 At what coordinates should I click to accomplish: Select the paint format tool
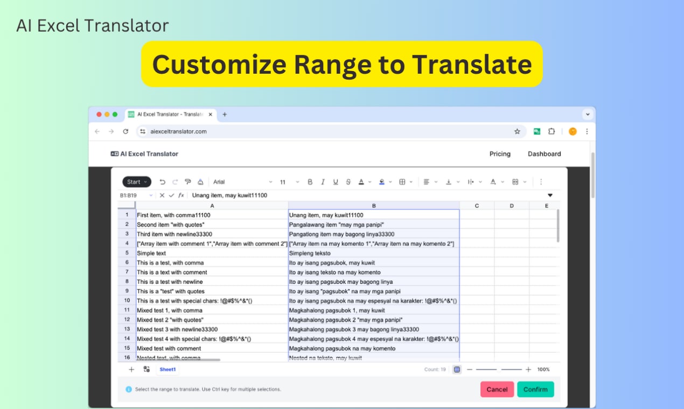tap(188, 182)
